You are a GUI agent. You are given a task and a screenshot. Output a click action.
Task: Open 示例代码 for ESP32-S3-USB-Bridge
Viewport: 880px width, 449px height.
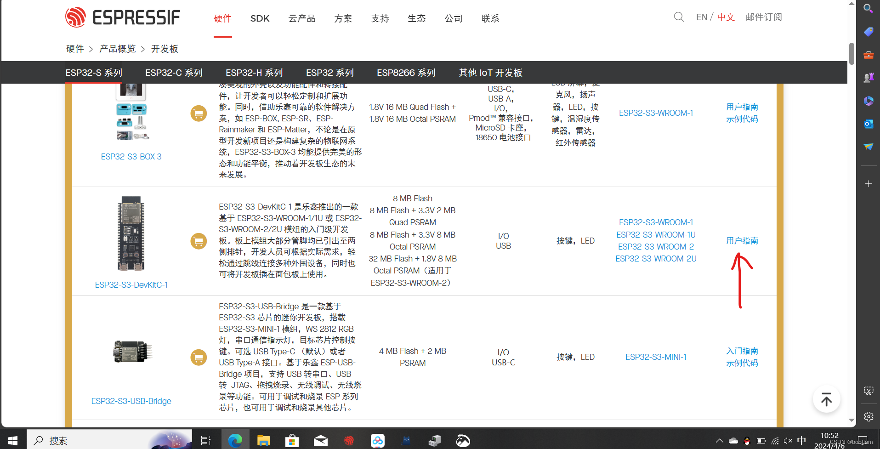pyautogui.click(x=742, y=363)
